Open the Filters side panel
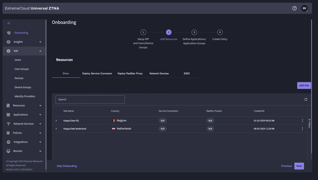 pos(309,123)
